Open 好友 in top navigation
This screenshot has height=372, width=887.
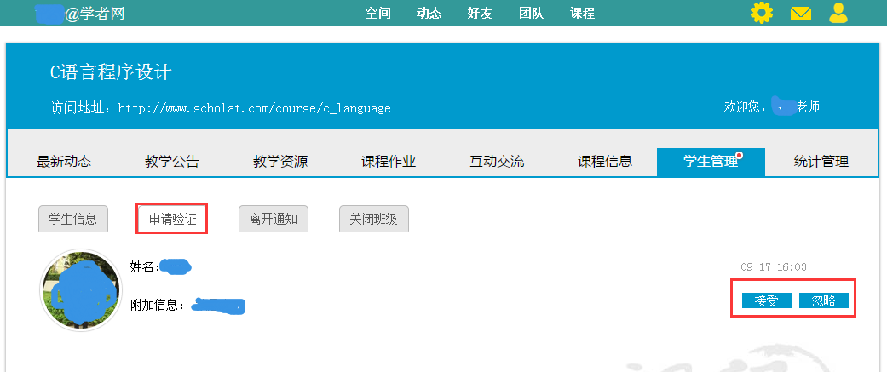[x=481, y=13]
